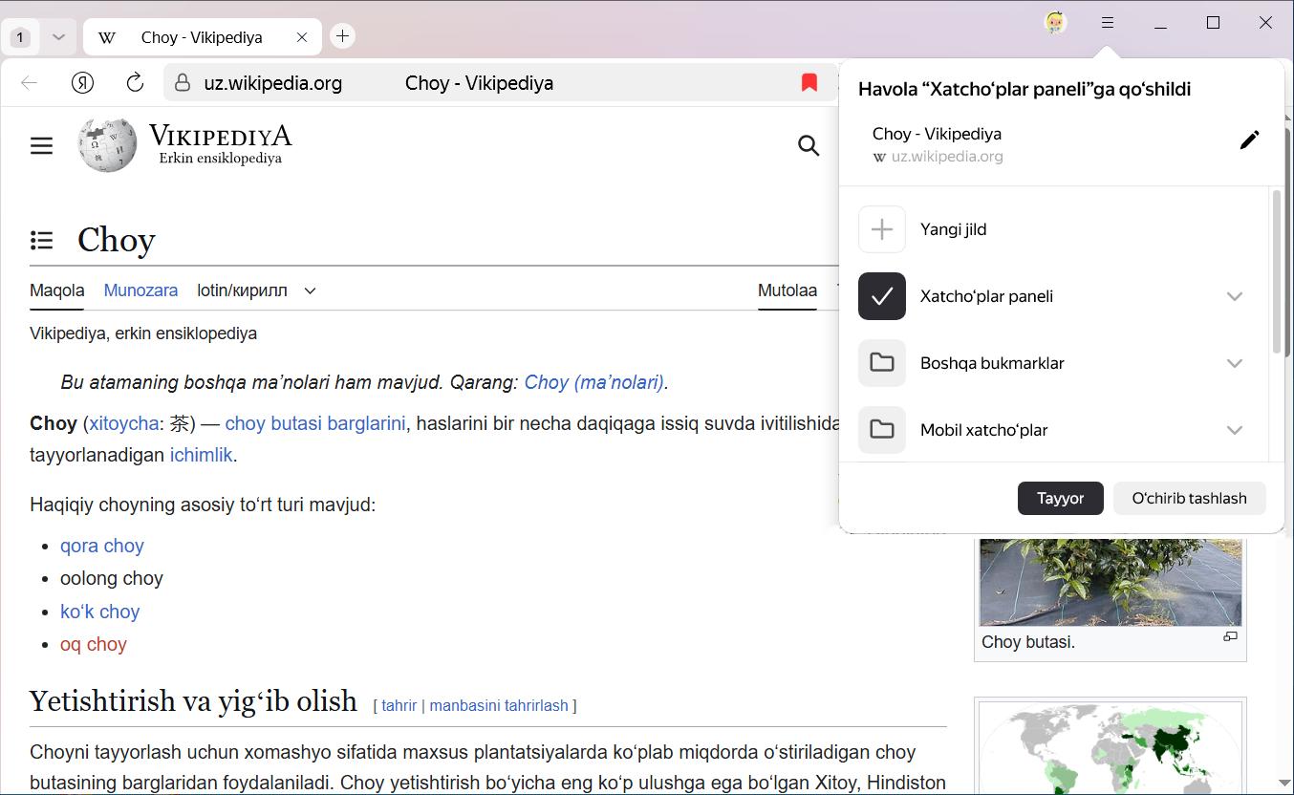Click the Wikipedia search magnifier icon
The width and height of the screenshot is (1294, 795).
[x=809, y=145]
